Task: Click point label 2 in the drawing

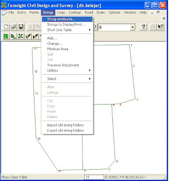Action: point(134,66)
